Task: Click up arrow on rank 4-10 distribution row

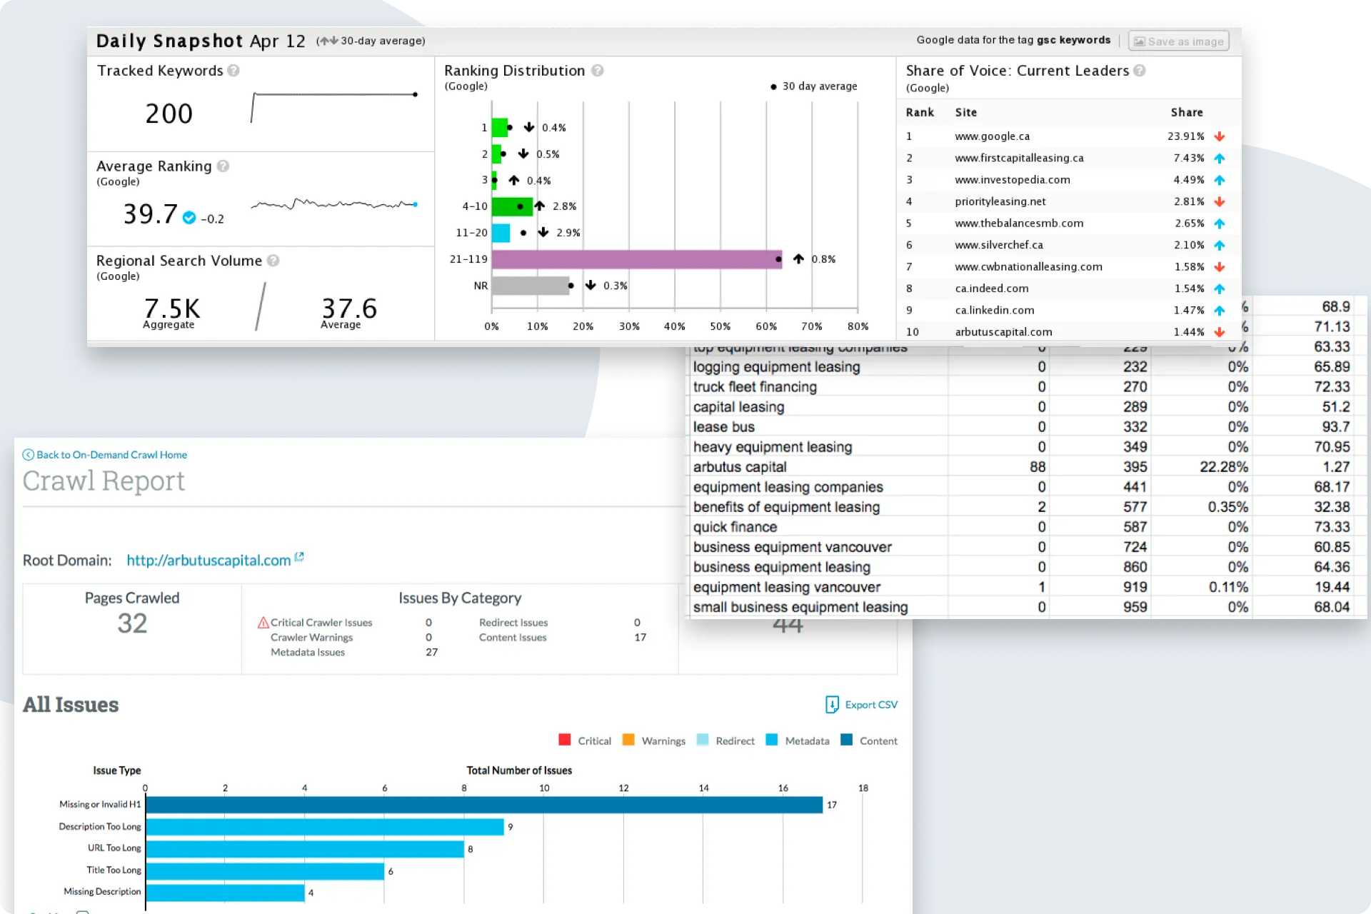Action: tap(540, 206)
